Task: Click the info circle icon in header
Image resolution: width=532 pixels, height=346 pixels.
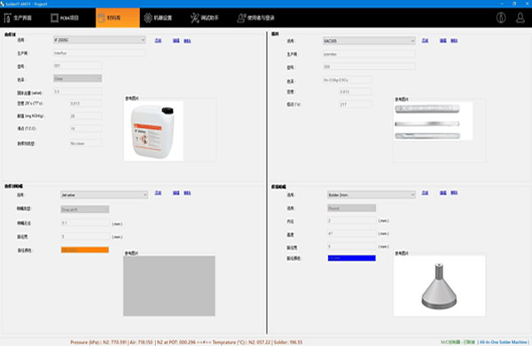Action: [x=501, y=18]
